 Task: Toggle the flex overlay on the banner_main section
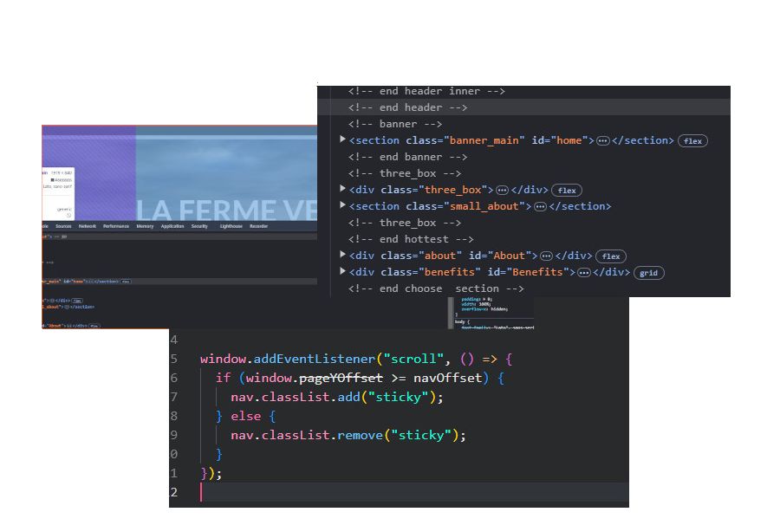[x=692, y=140]
